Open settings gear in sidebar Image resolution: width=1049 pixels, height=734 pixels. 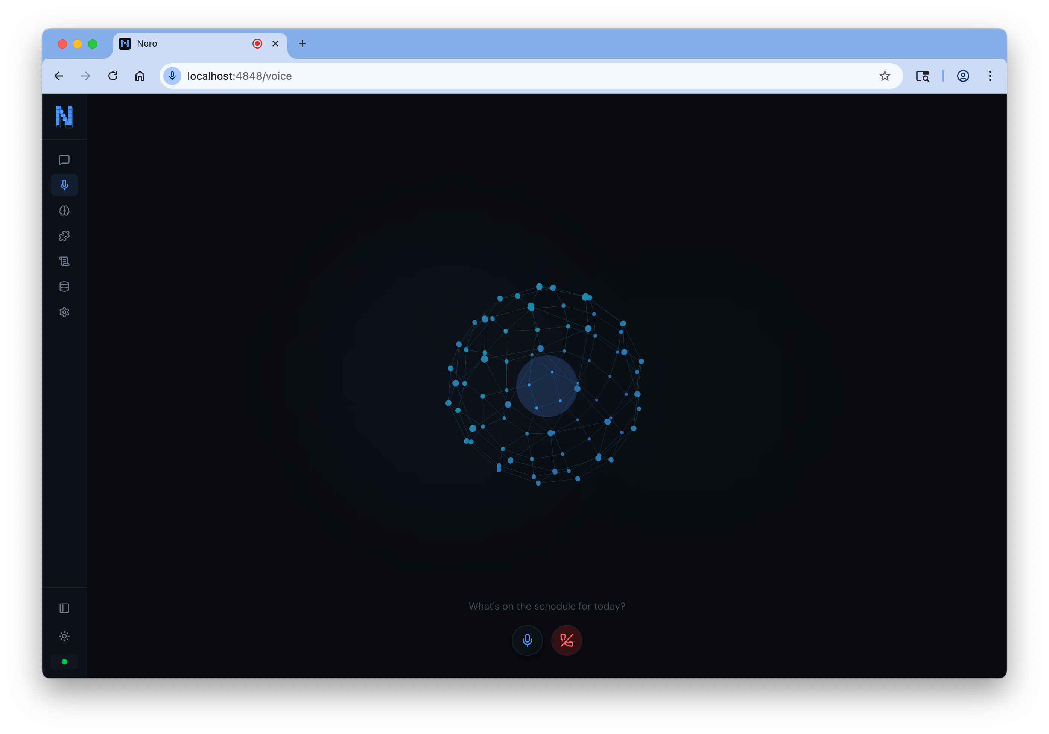click(x=64, y=312)
